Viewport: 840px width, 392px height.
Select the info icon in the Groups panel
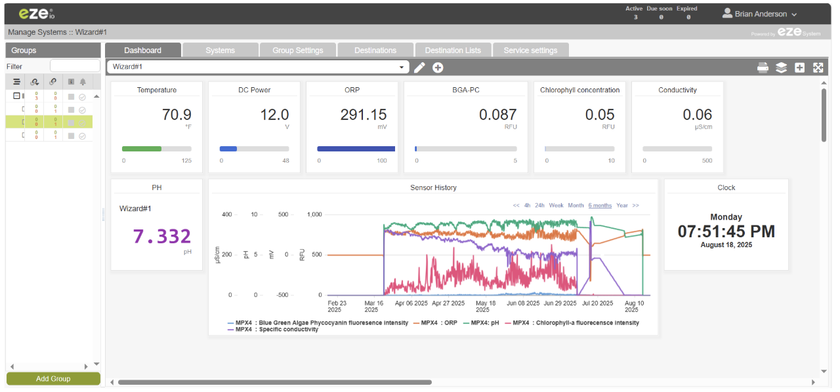click(70, 81)
